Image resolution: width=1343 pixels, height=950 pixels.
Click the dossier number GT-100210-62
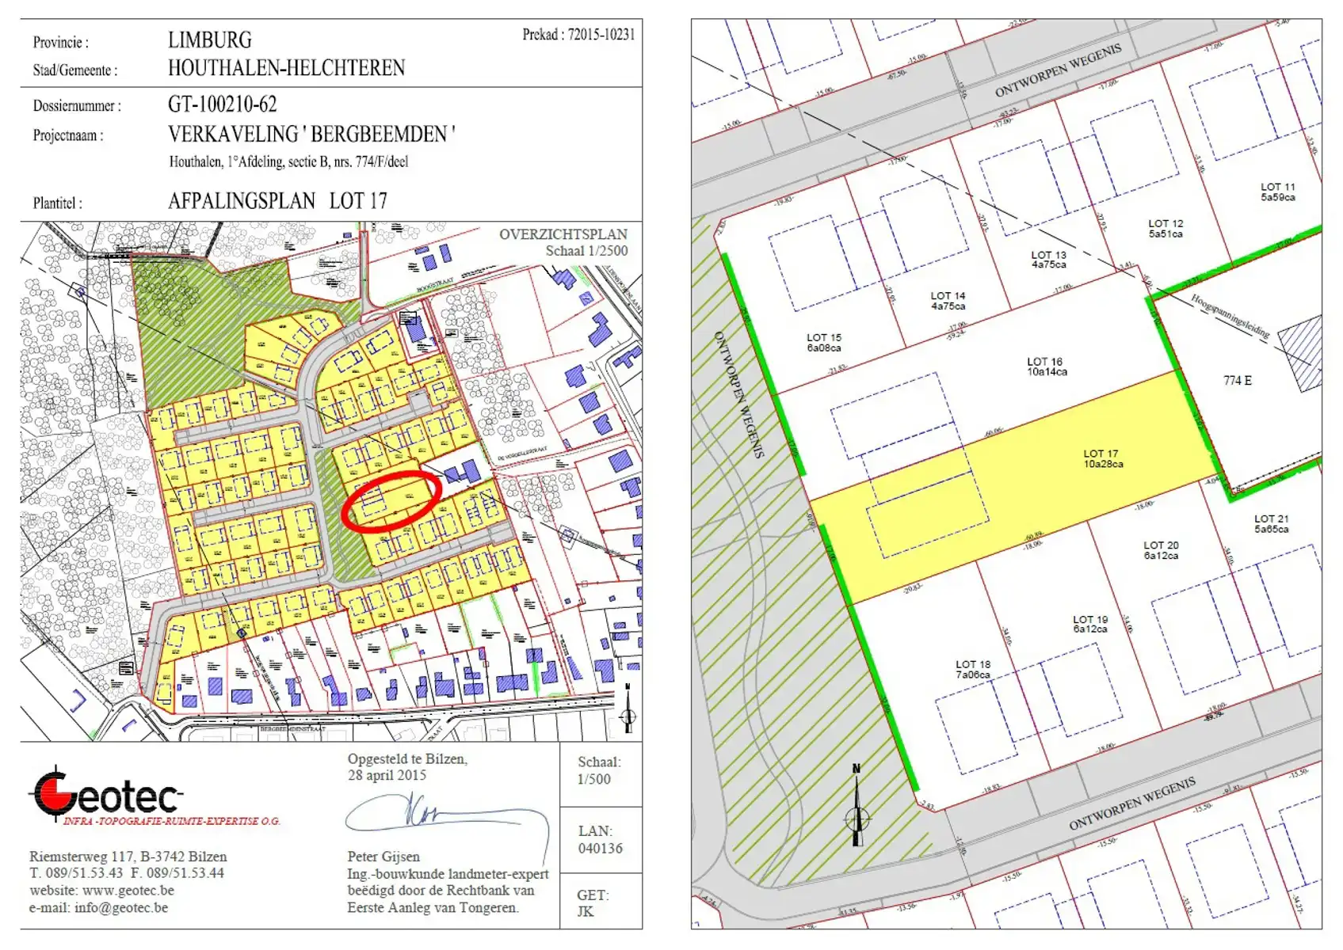click(x=222, y=104)
